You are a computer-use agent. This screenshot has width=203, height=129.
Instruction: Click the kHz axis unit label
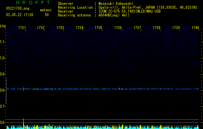click(x=3, y=26)
